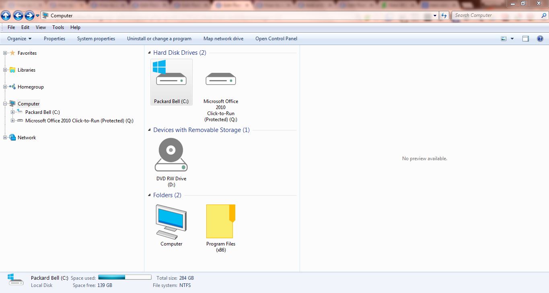Open the Program Files (x86) folder

[220, 221]
